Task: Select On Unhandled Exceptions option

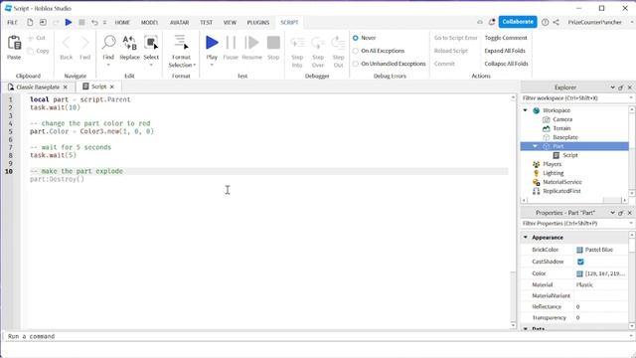Action: click(x=356, y=64)
